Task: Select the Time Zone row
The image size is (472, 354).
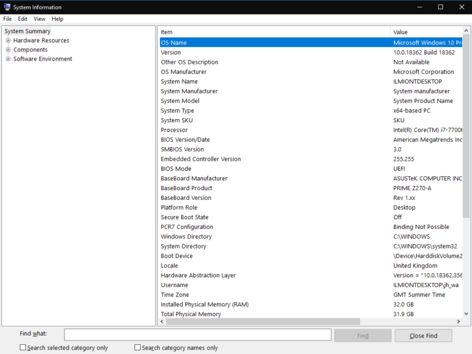Action: coord(311,294)
